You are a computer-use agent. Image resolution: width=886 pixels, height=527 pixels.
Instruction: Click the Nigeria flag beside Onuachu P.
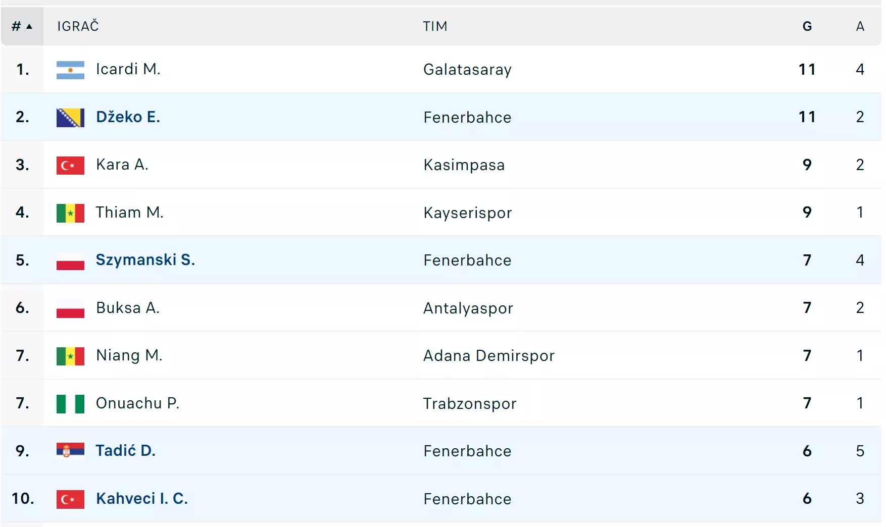point(70,404)
